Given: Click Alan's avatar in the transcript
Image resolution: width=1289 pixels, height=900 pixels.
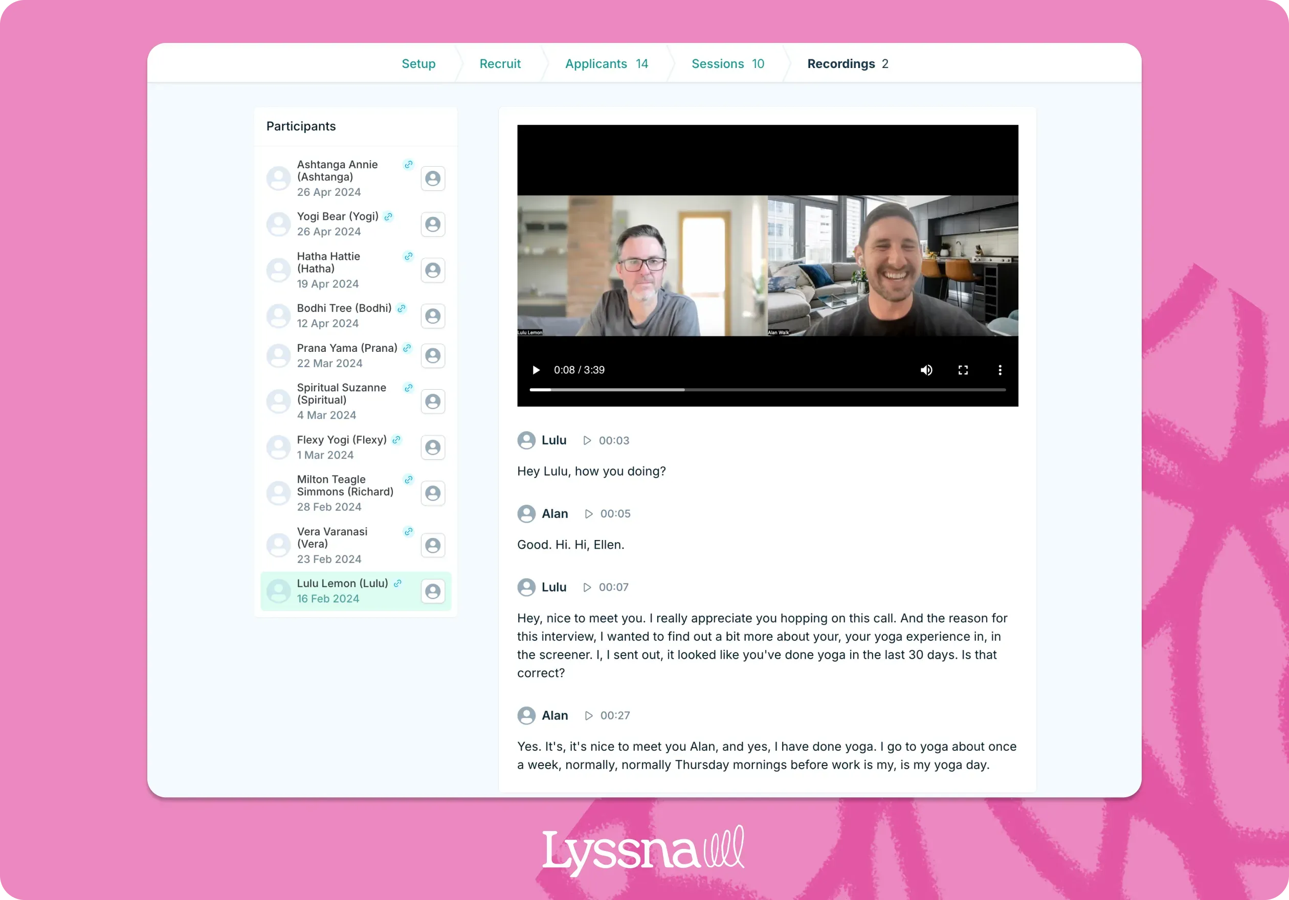Looking at the screenshot, I should (x=527, y=513).
